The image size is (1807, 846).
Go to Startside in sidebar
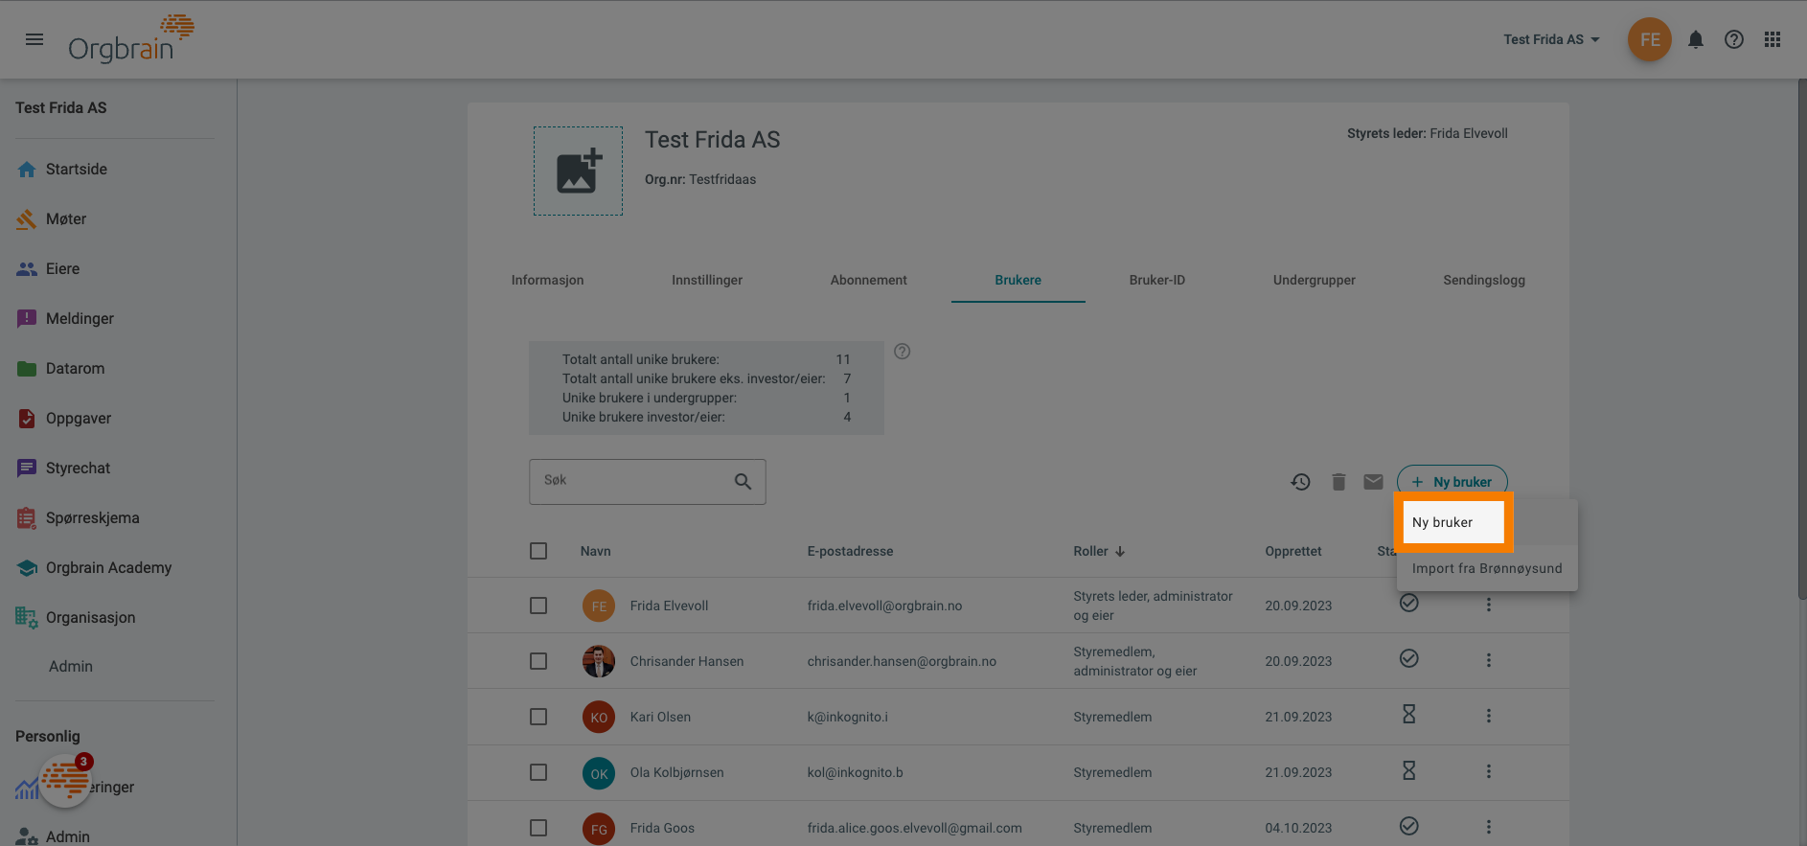click(77, 169)
